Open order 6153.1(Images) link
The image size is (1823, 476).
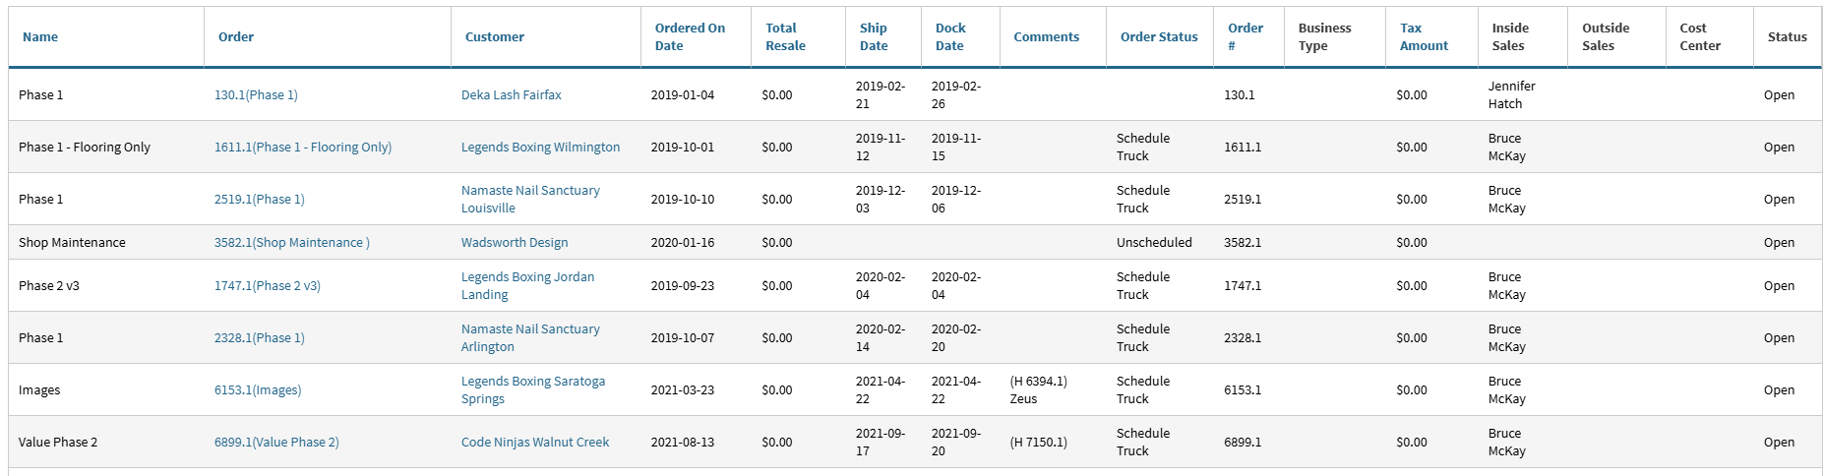pos(258,390)
